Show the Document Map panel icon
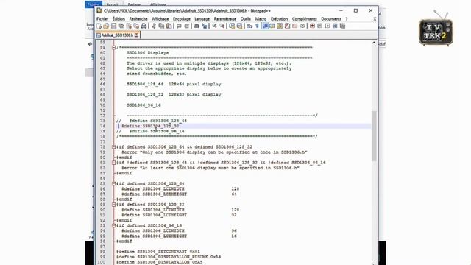Viewport: 471px width, 265px height. pyautogui.click(x=280, y=26)
